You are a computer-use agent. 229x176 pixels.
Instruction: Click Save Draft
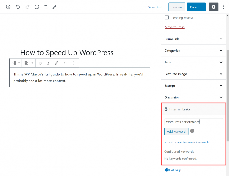(155, 7)
